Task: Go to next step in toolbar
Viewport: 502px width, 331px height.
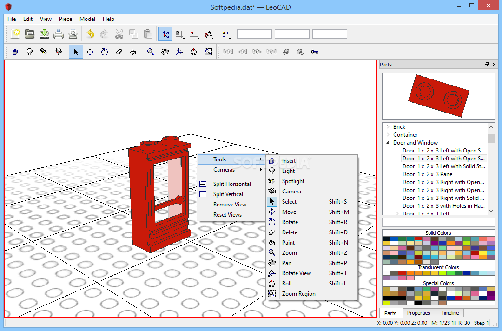Action: pyautogui.click(x=257, y=52)
